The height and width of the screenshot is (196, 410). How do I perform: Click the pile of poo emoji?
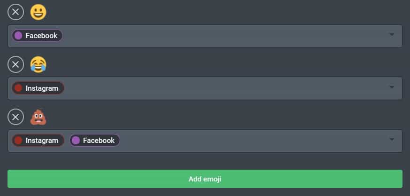click(x=38, y=117)
